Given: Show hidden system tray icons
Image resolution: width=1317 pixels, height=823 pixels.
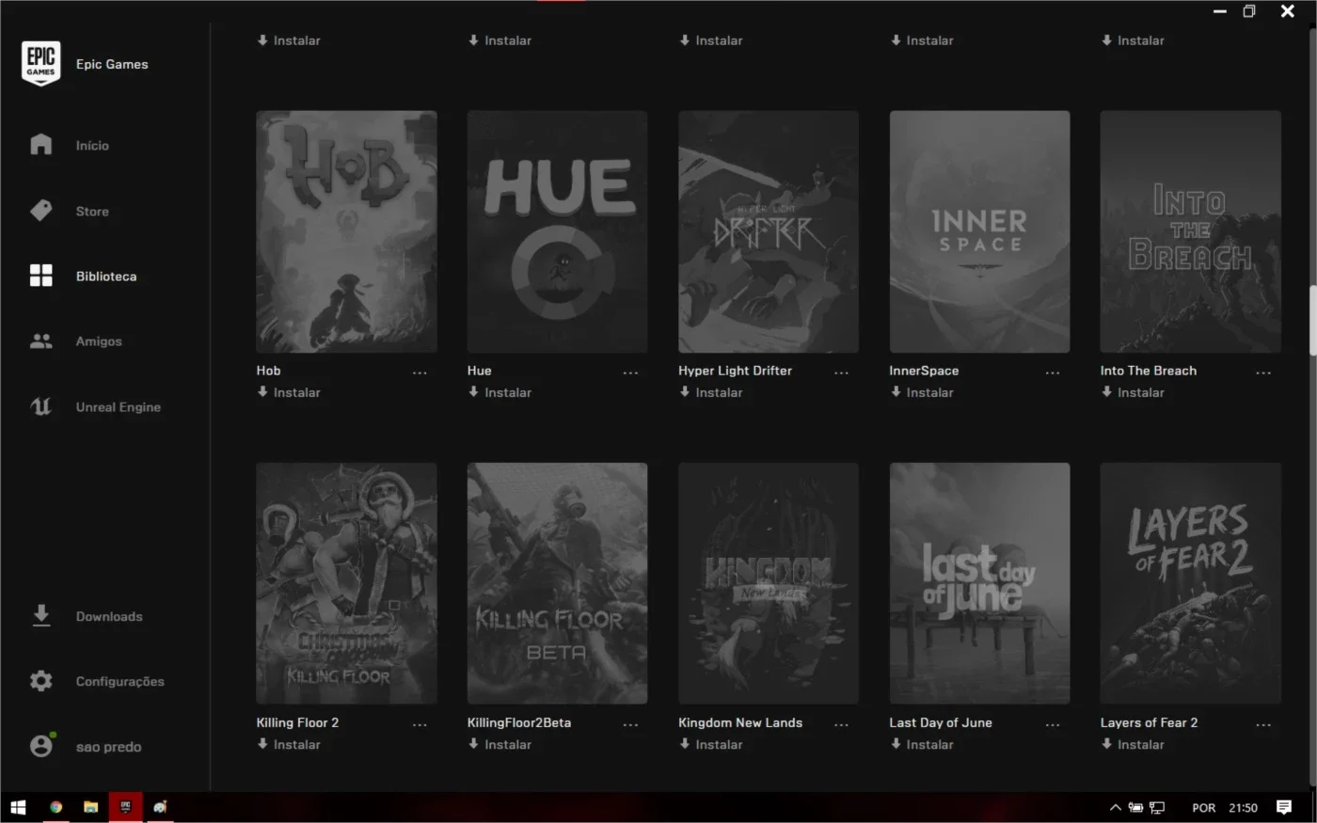Looking at the screenshot, I should click(x=1116, y=807).
